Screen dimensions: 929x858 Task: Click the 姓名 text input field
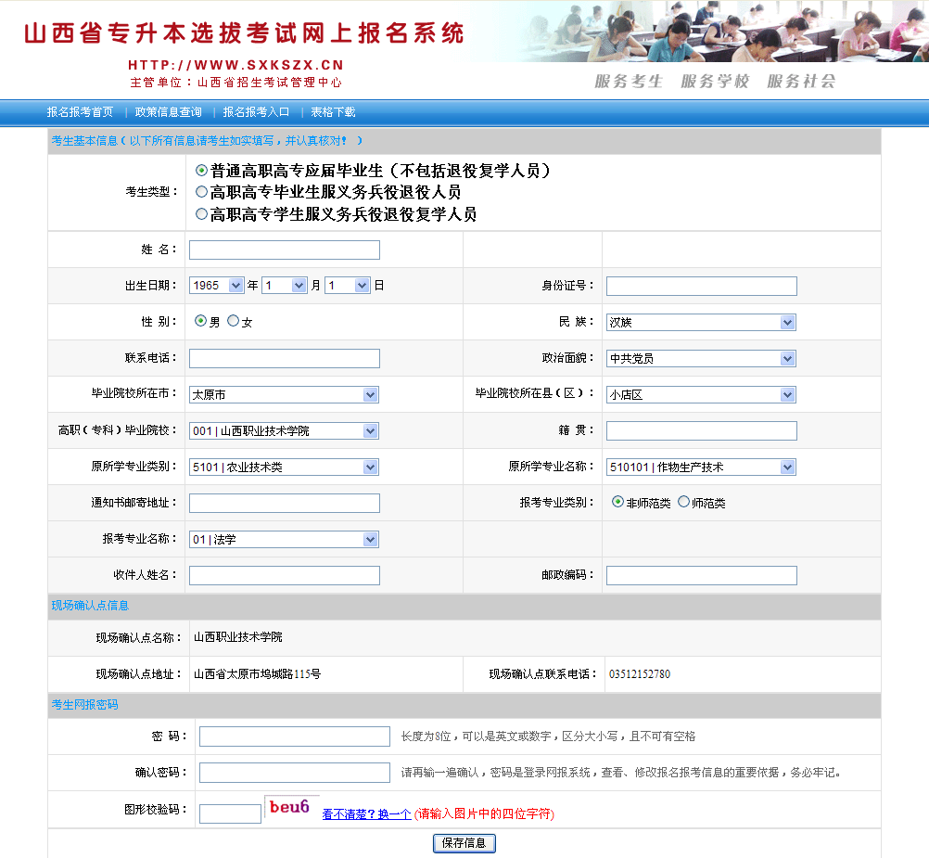(x=285, y=250)
